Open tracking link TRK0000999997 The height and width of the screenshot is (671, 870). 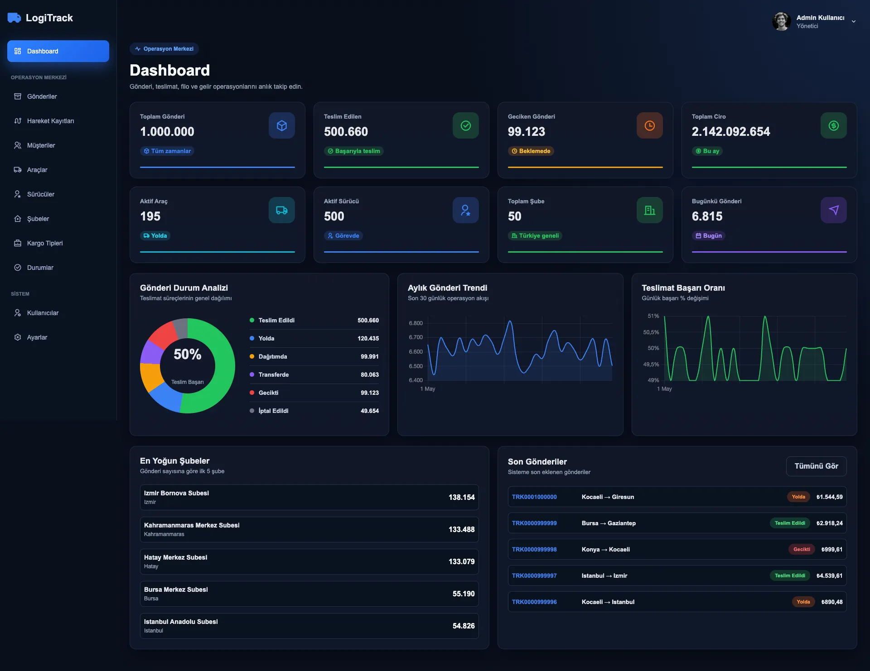click(x=534, y=576)
